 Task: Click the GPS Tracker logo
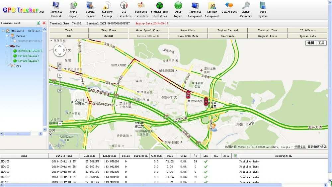pyautogui.click(x=23, y=10)
